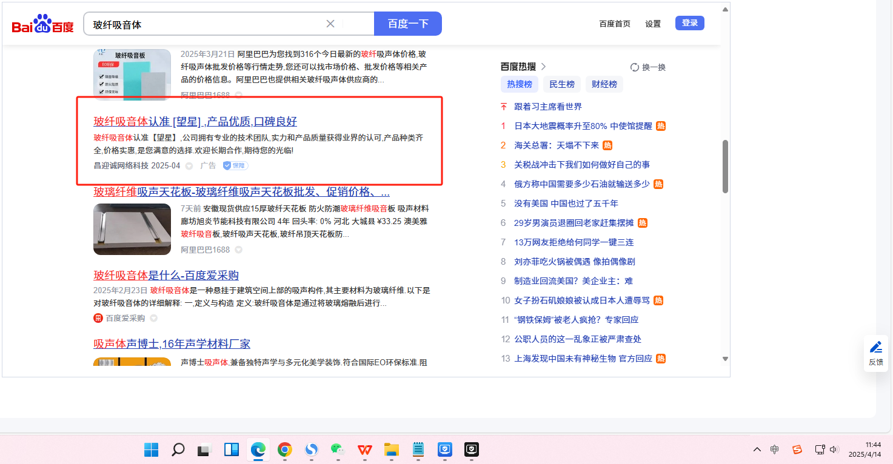Image resolution: width=893 pixels, height=464 pixels.
Task: Open the 反馈 feedback icon
Action: 875,353
